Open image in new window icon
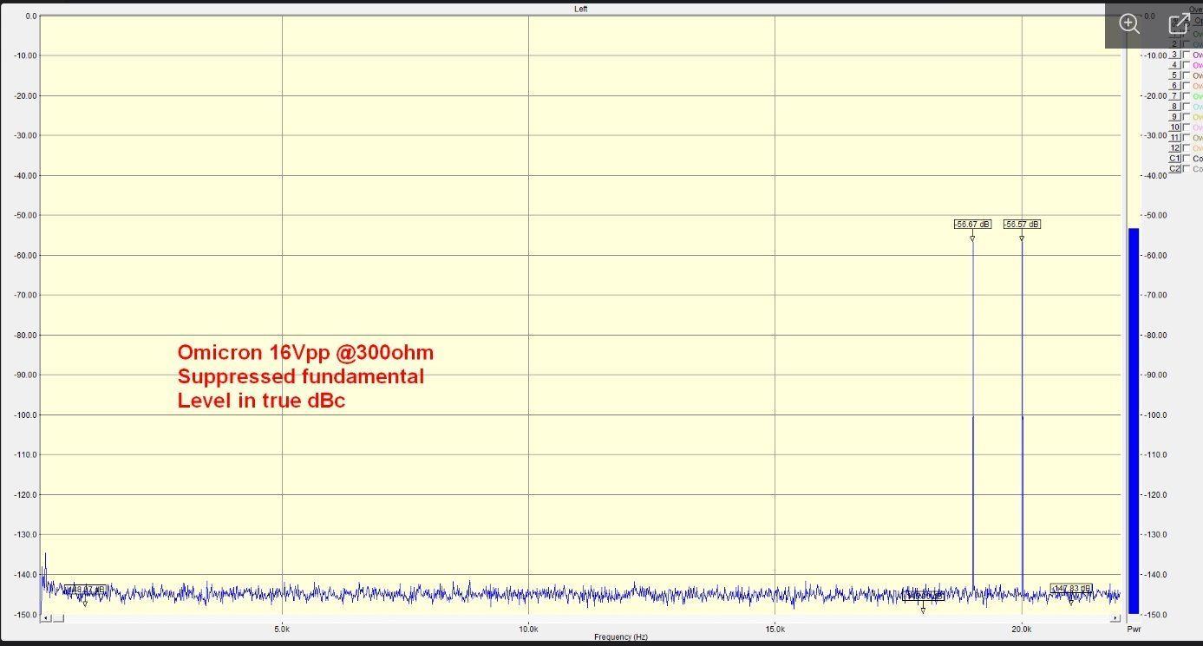Viewport: 1203px width, 646px height. tap(1179, 24)
